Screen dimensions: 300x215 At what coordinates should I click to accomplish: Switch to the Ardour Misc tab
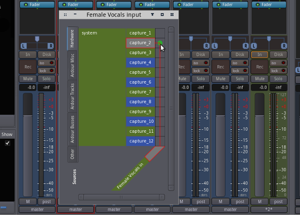[x=72, y=65]
